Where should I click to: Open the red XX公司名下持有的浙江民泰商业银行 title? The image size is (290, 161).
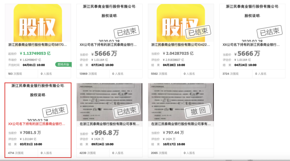tap(37, 124)
